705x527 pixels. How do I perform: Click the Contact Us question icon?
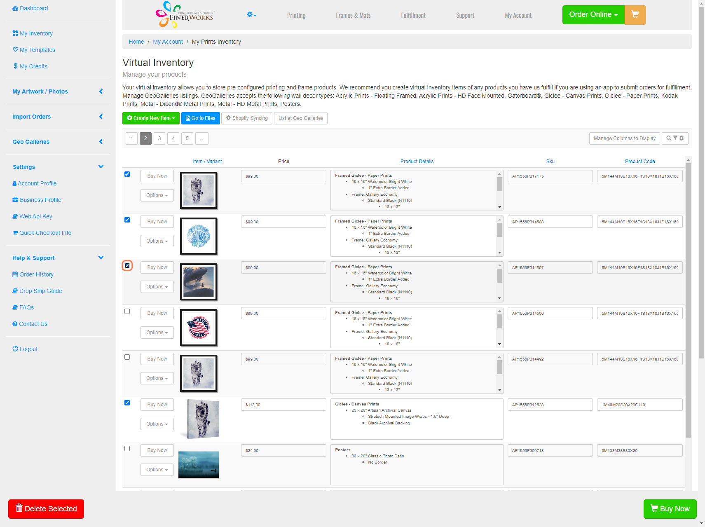tap(15, 324)
